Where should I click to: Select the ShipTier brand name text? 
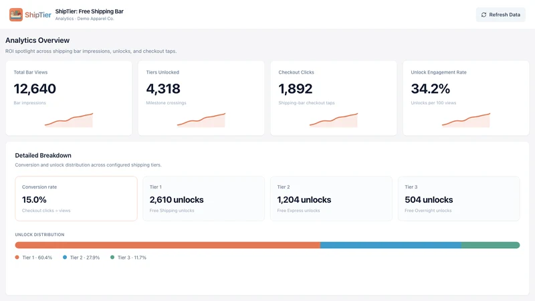[x=38, y=15]
